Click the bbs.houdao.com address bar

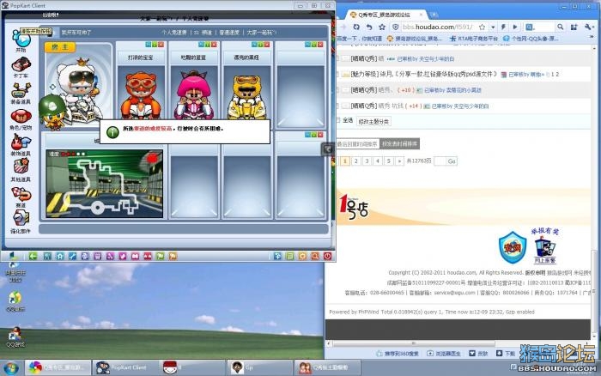pyautogui.click(x=438, y=27)
